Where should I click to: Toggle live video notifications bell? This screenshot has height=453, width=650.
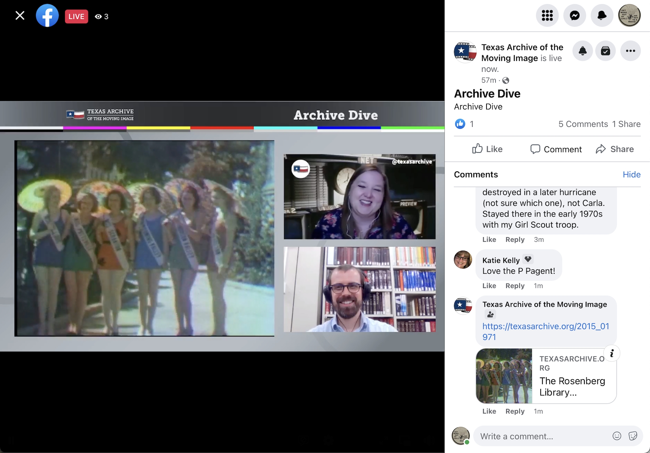583,51
